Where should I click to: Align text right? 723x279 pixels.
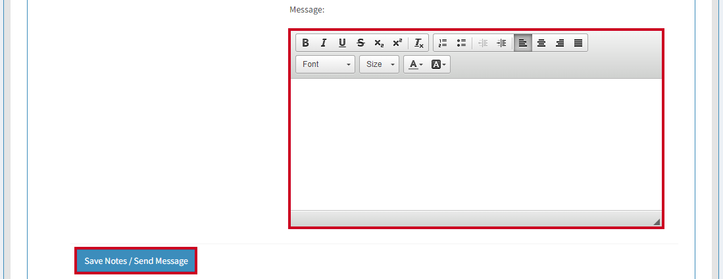[560, 43]
